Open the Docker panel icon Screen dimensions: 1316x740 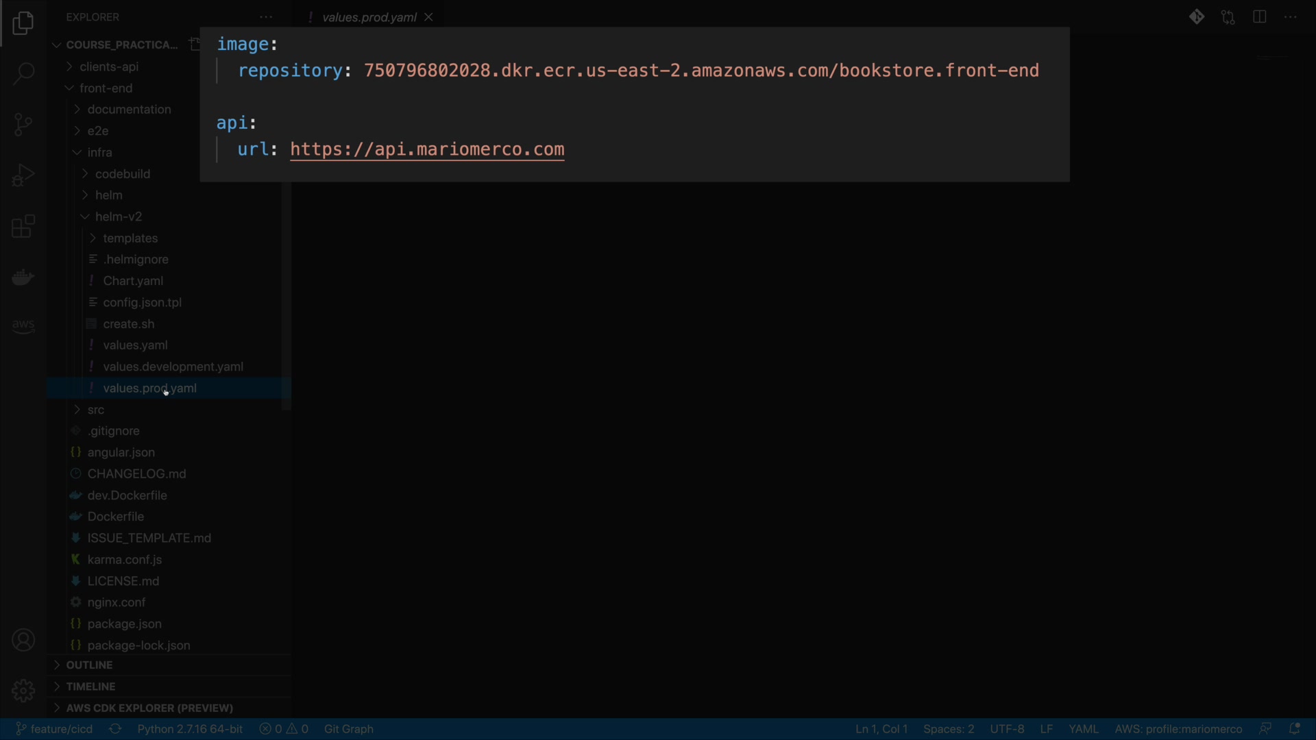click(23, 277)
